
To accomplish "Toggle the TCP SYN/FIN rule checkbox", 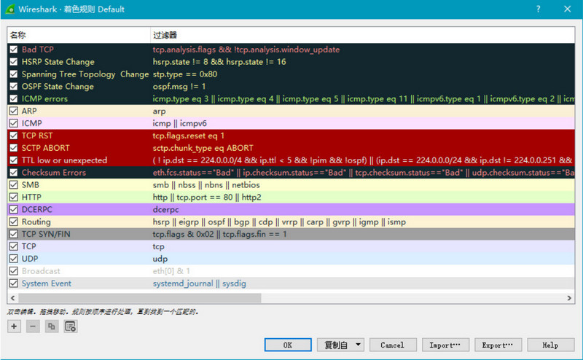I will (x=14, y=234).
